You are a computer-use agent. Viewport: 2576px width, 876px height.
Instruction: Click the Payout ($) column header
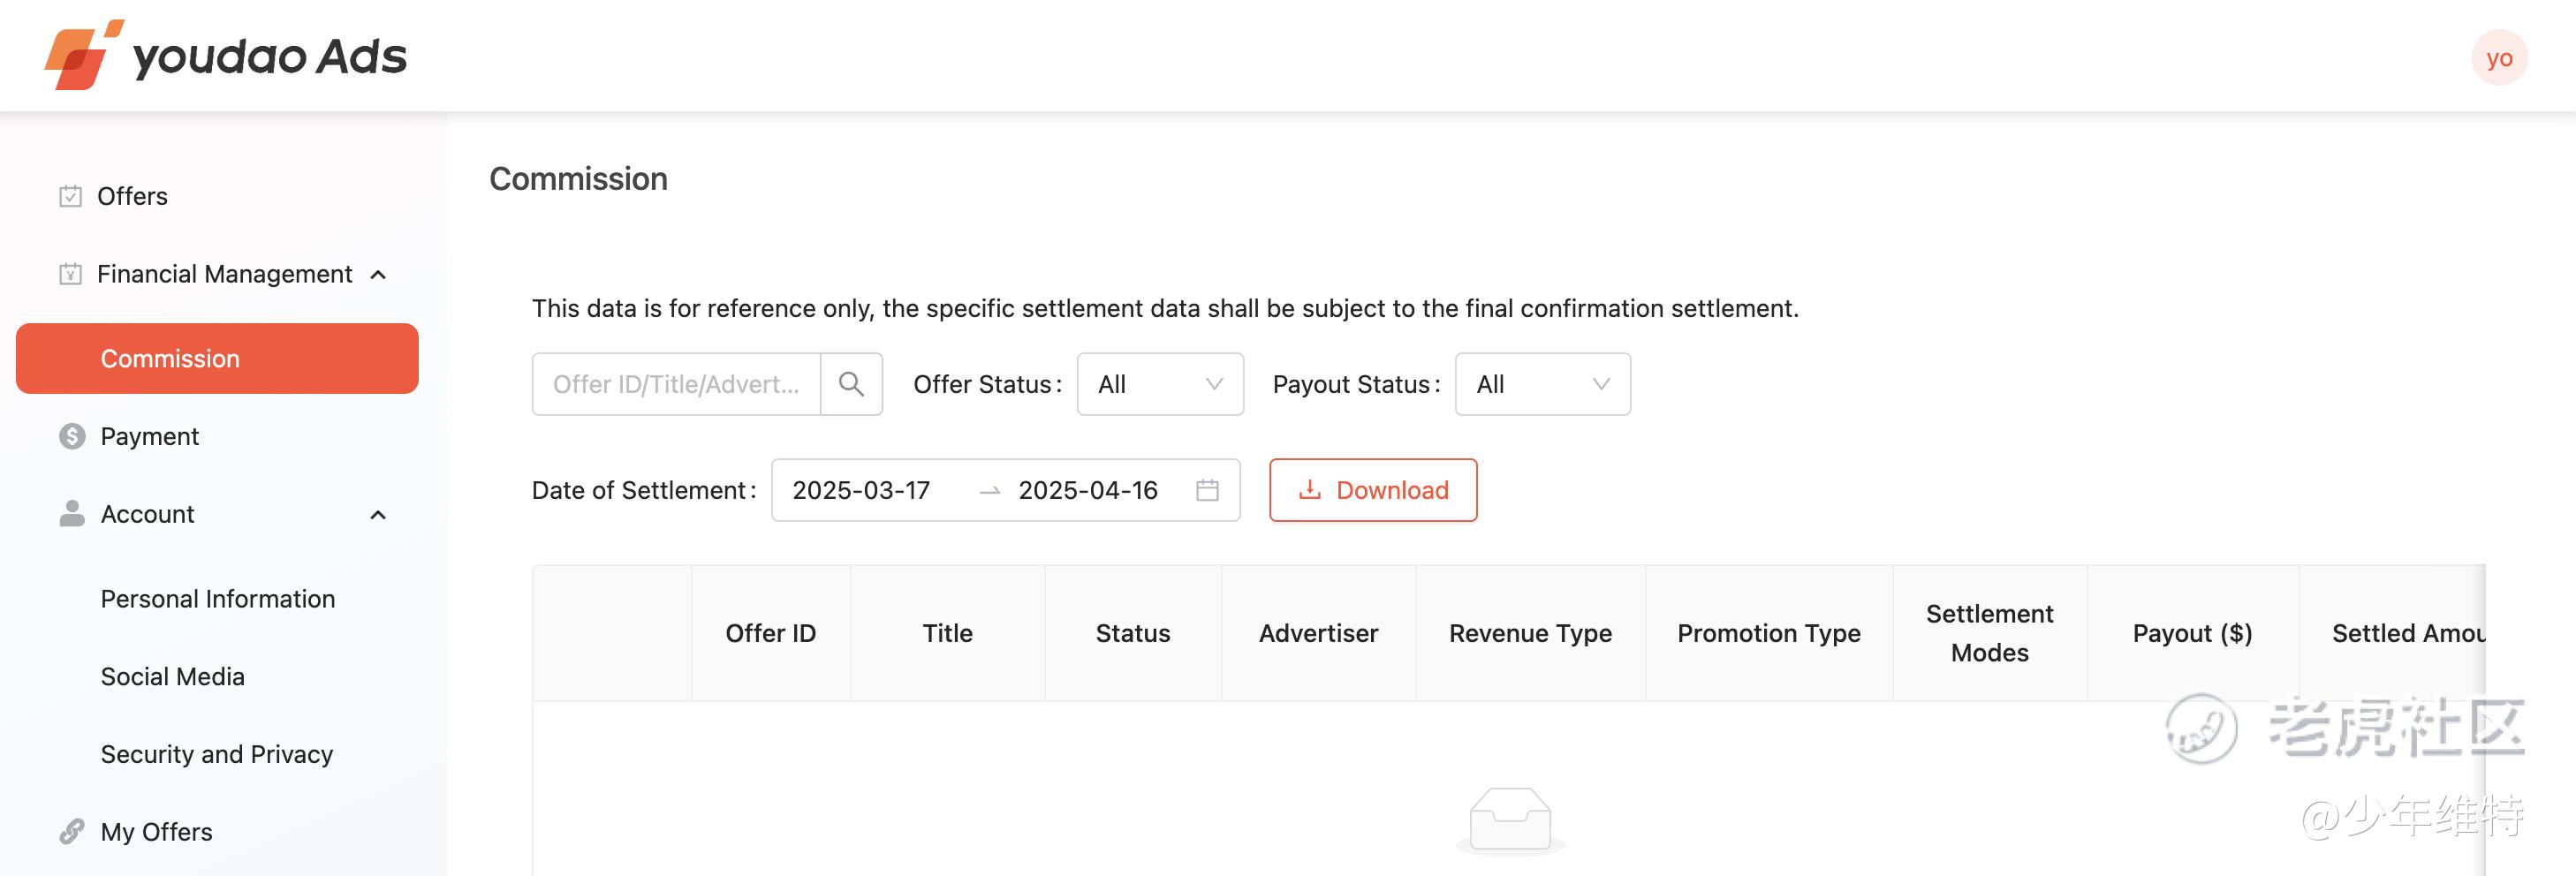click(2192, 633)
